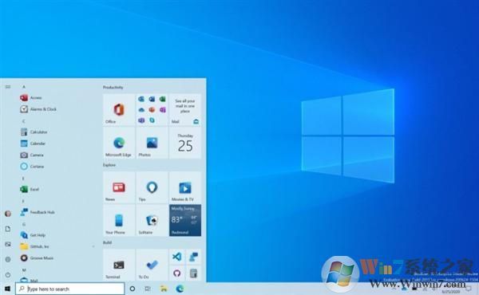This screenshot has height=295, width=479.
Task: Open the News tile
Action: pos(119,187)
